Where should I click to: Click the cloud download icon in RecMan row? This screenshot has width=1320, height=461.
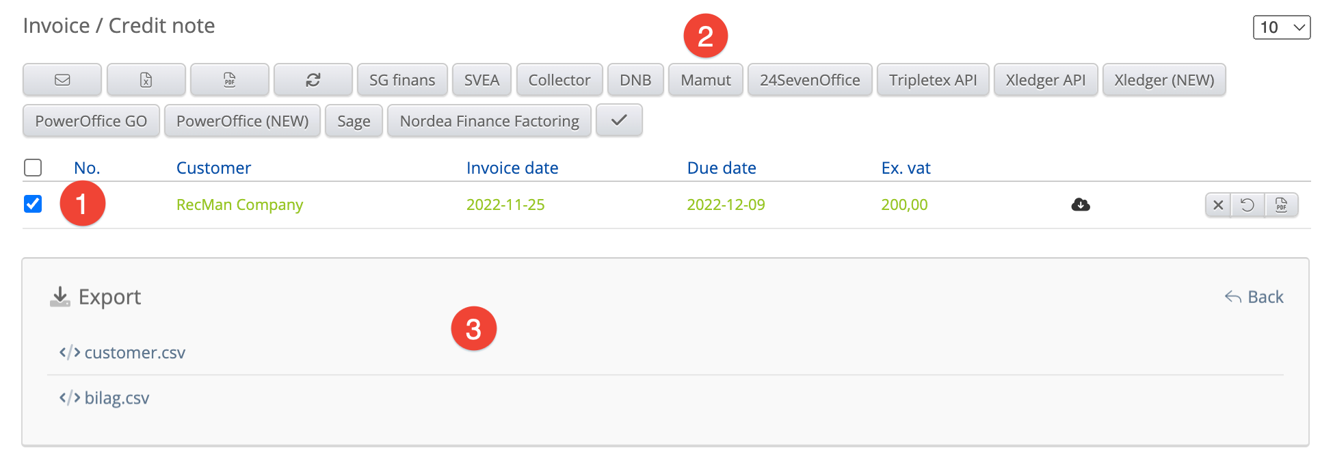[x=1081, y=205]
